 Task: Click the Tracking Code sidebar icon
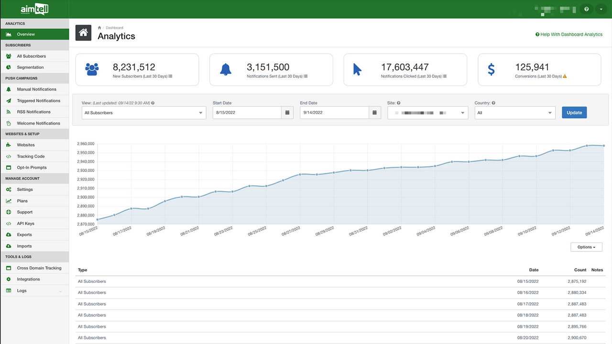coord(9,156)
